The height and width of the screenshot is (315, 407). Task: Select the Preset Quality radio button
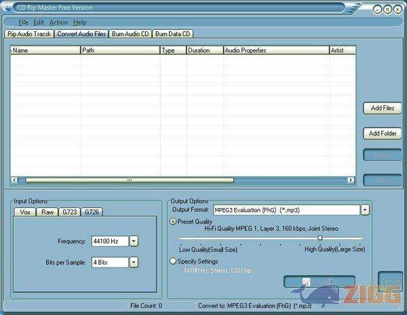(x=173, y=222)
